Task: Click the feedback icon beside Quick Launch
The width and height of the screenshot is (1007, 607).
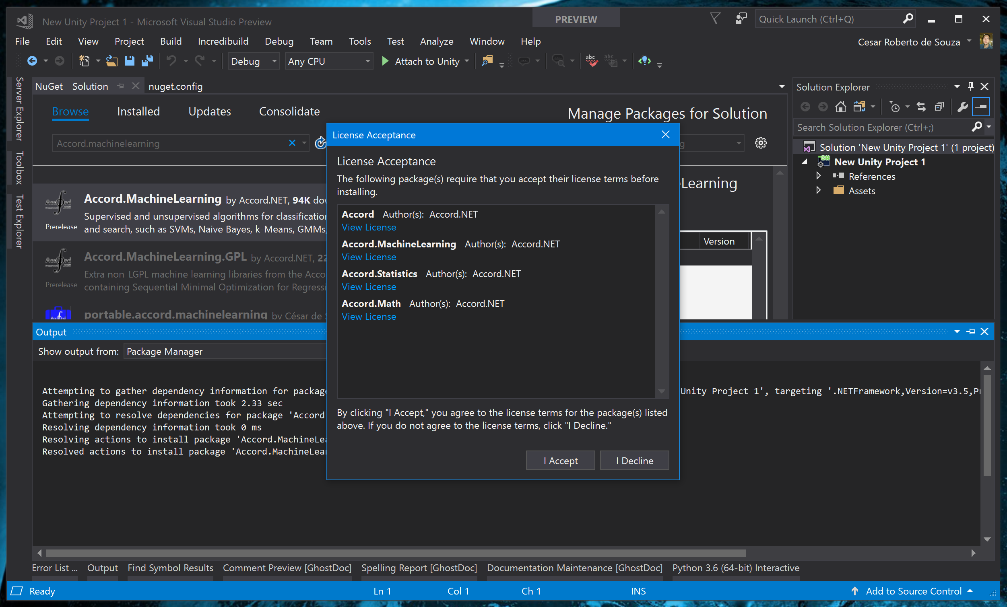Action: [x=741, y=19]
